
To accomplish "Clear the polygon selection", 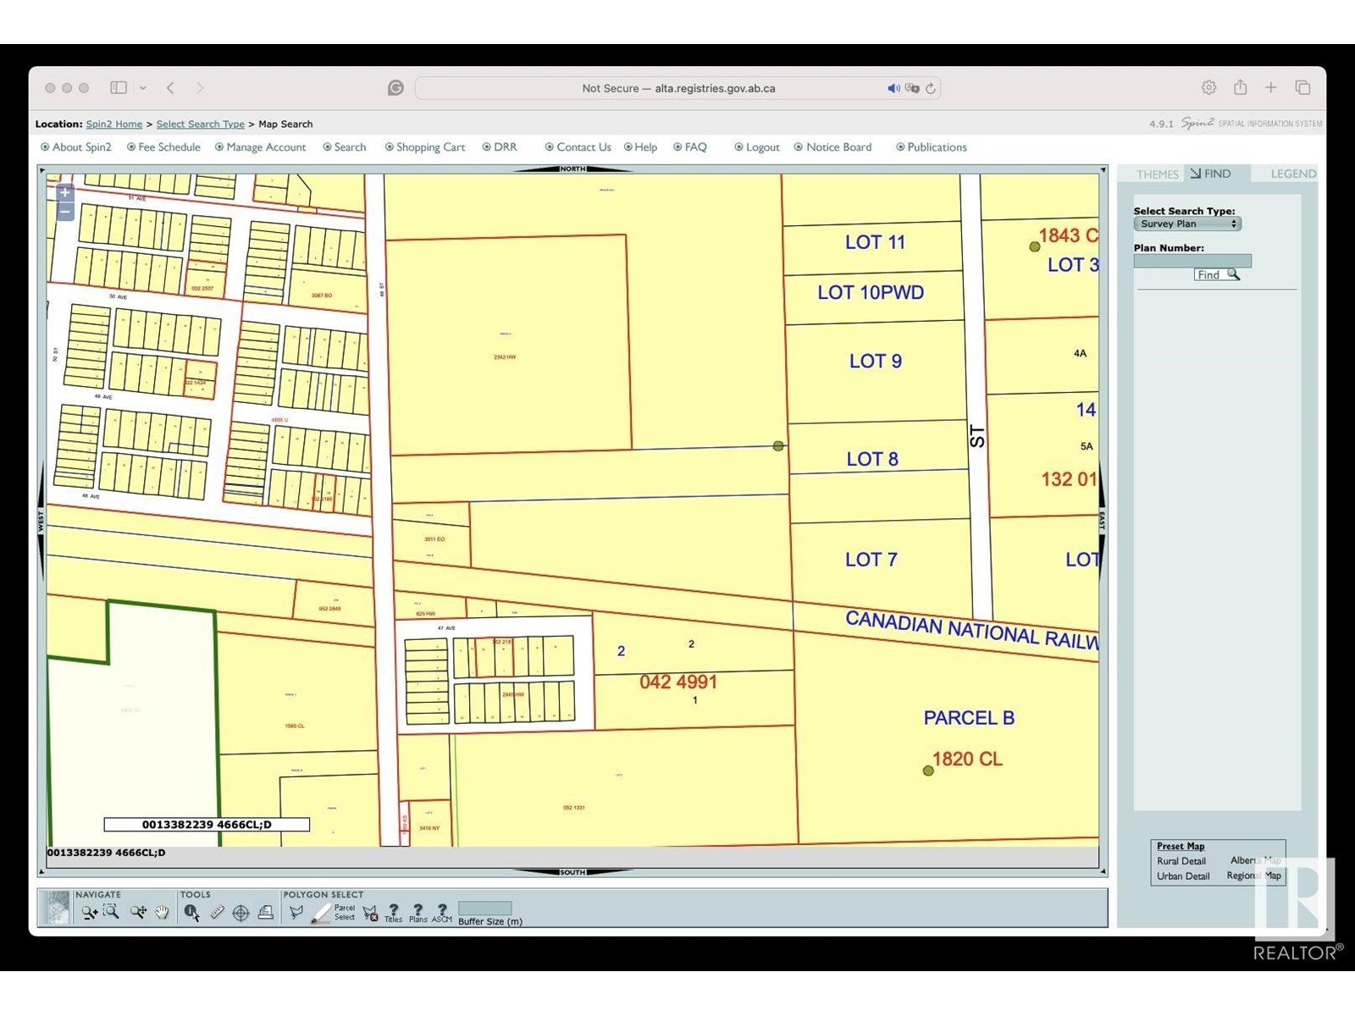I will click(370, 913).
